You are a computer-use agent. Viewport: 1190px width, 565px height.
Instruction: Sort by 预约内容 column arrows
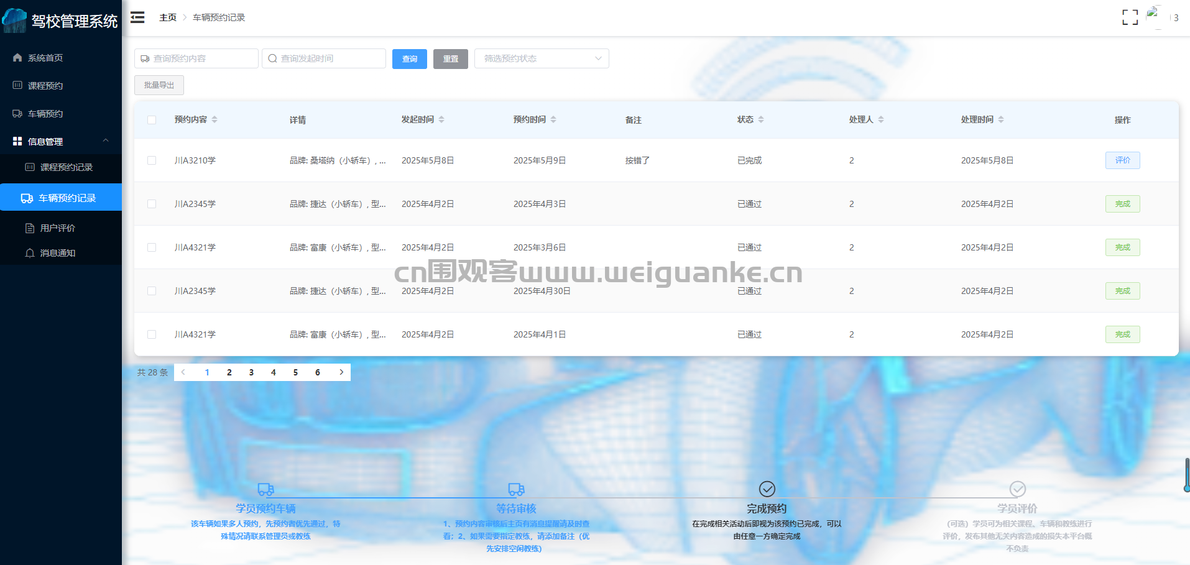(214, 119)
